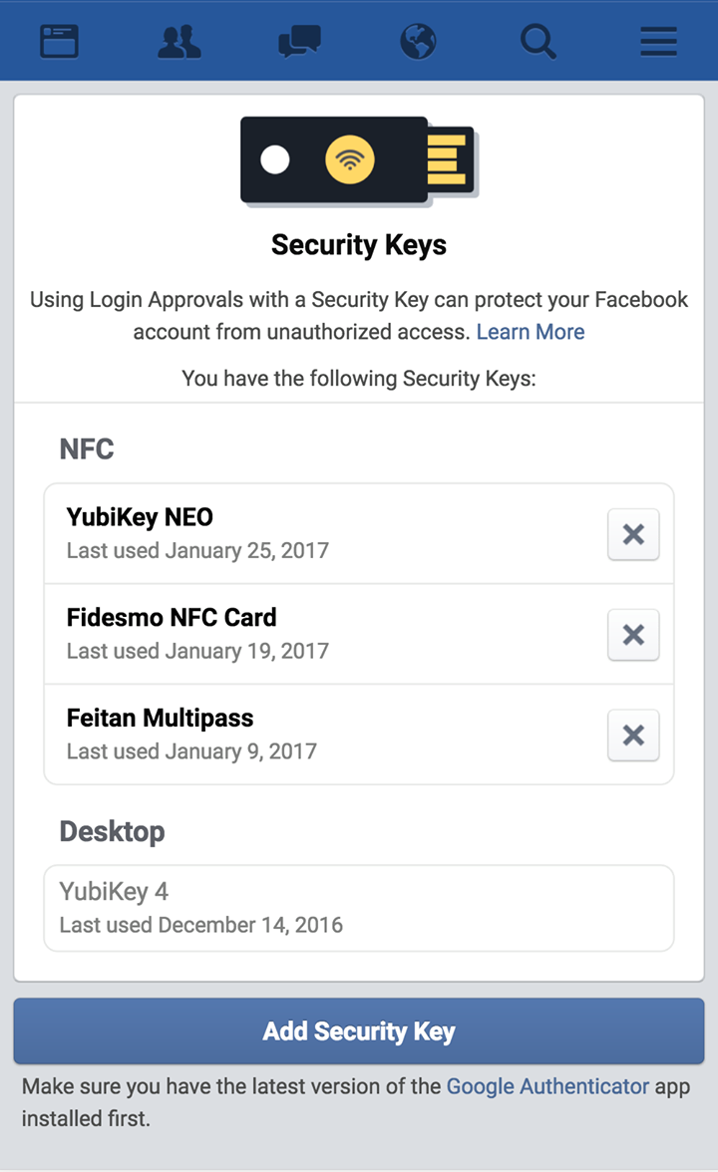Click the Desktop section heading

pos(112,831)
